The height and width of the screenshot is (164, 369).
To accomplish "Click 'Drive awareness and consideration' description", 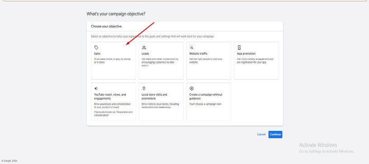I will pyautogui.click(x=112, y=106).
